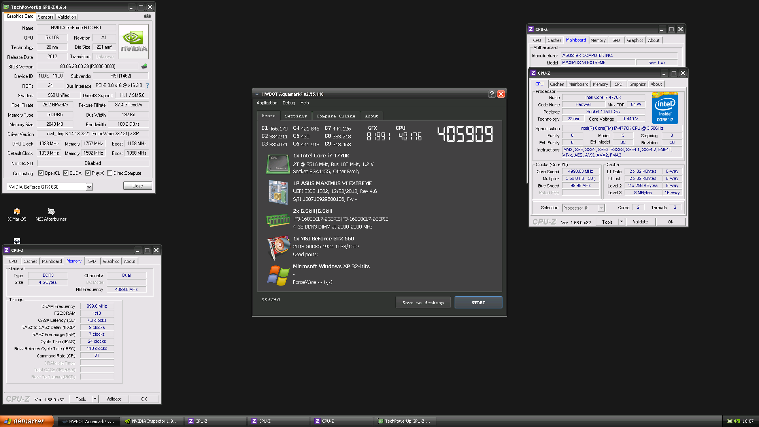759x427 pixels.
Task: Click the DRAM Frequency value 999.8 MHz
Action: (x=97, y=306)
